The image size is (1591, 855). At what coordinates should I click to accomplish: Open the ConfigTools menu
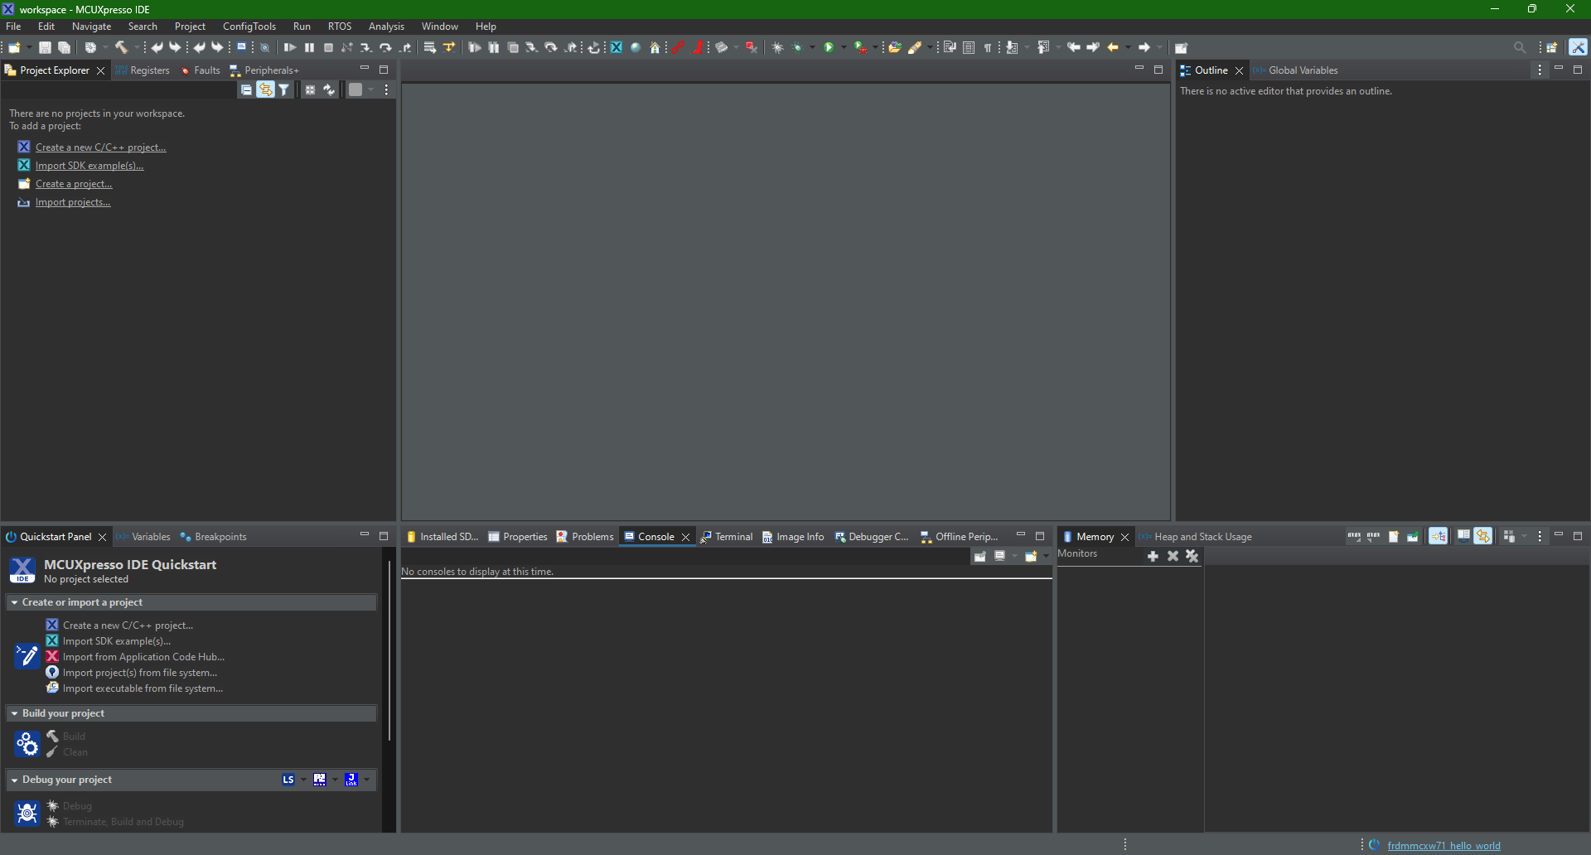pos(249,27)
